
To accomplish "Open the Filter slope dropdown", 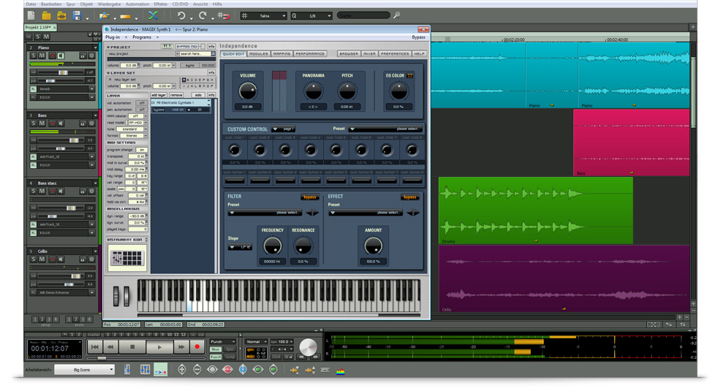I will [x=240, y=247].
